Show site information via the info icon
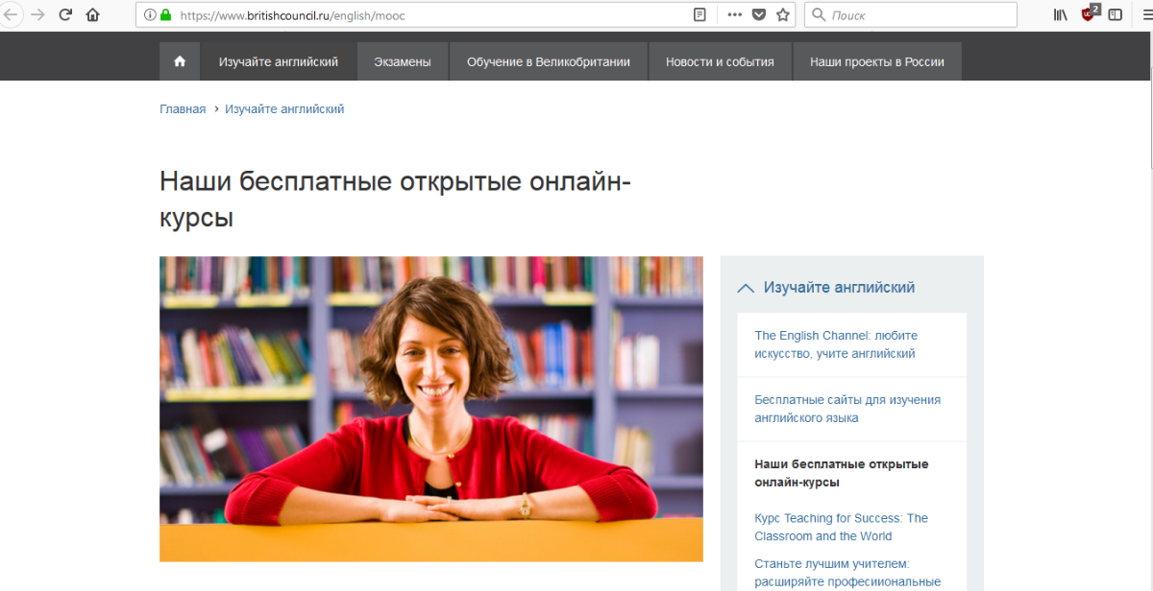Viewport: 1153px width, 591px height. click(x=150, y=15)
